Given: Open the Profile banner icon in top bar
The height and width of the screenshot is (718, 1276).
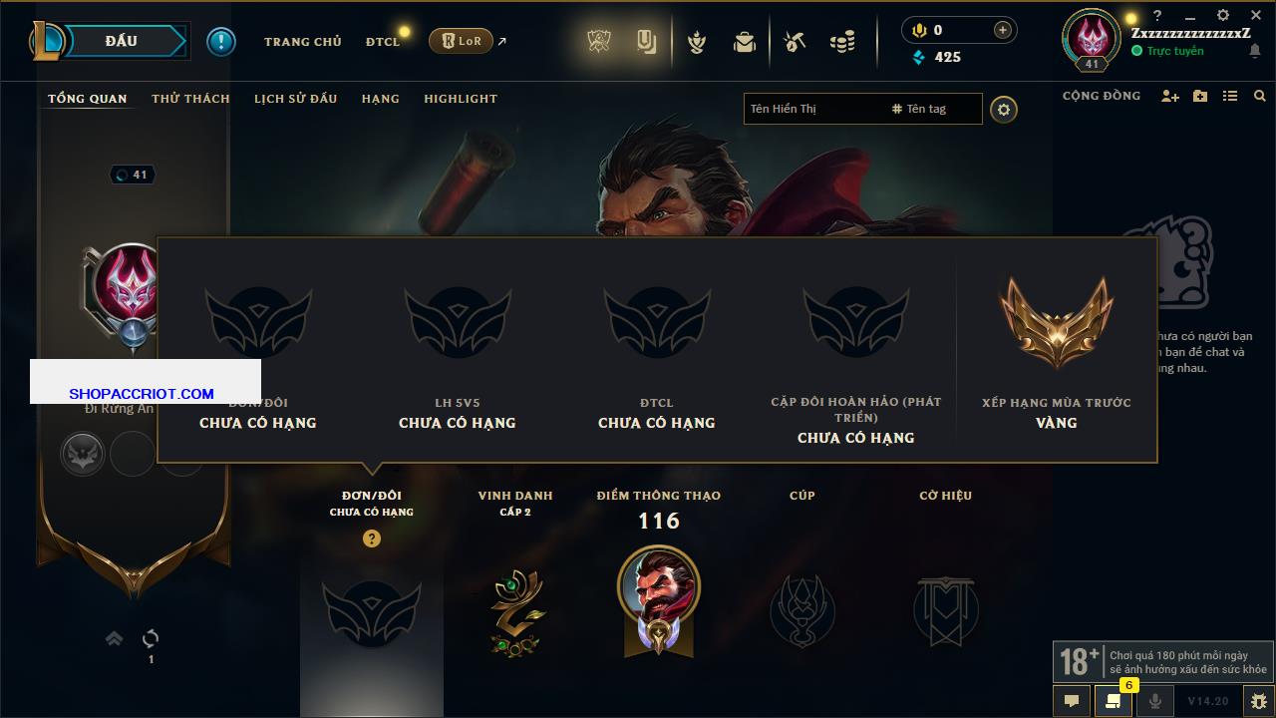Looking at the screenshot, I should (x=646, y=41).
